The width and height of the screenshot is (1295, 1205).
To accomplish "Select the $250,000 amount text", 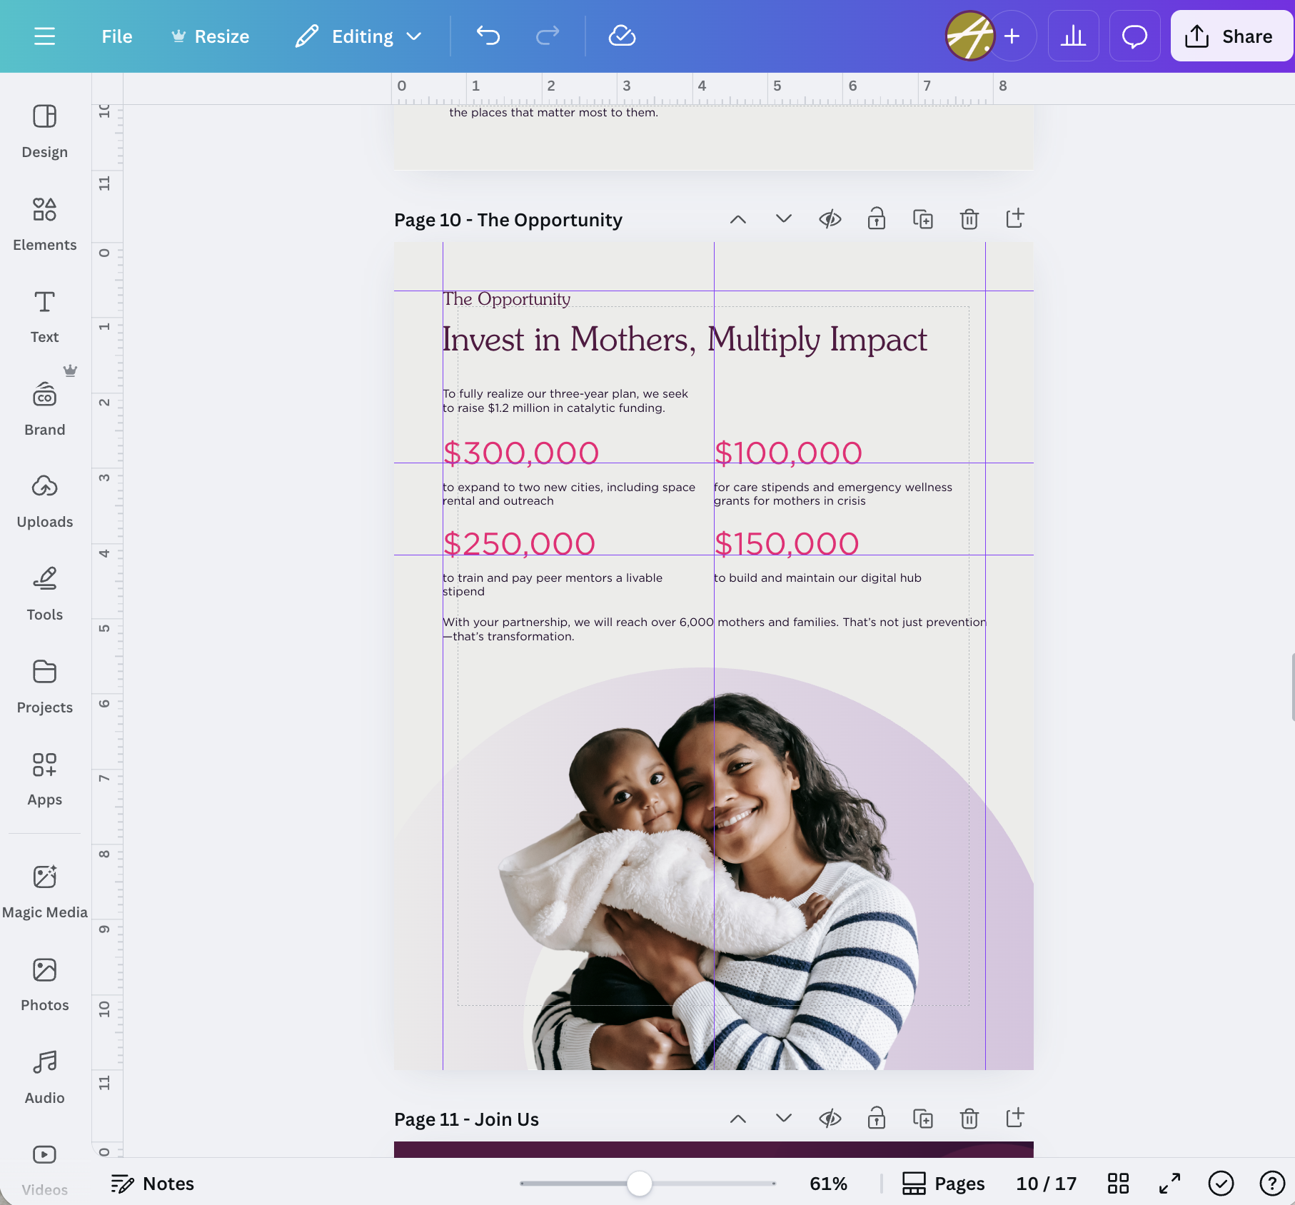I will [519, 544].
